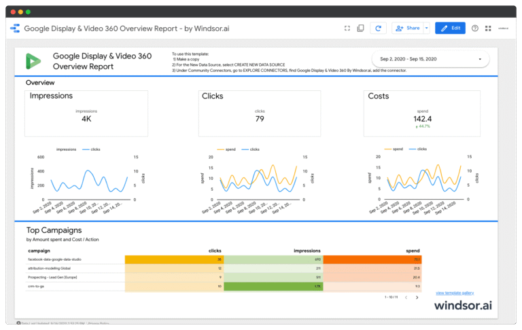Click the spend legend entry in middle chart
The width and height of the screenshot is (522, 330).
[x=226, y=149]
